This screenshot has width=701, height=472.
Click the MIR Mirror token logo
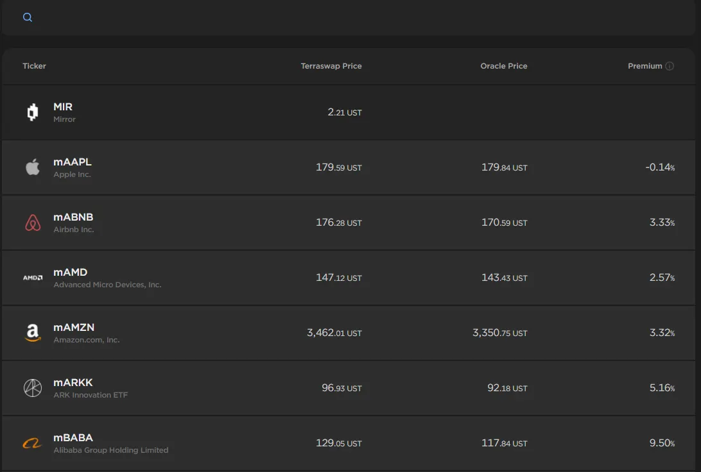point(33,112)
